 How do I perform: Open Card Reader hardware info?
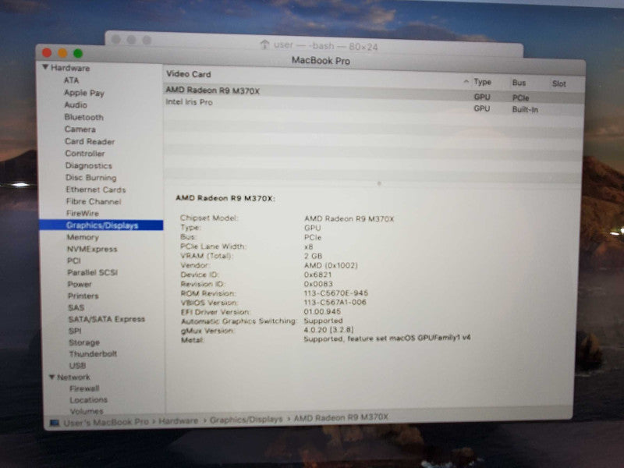(x=90, y=141)
